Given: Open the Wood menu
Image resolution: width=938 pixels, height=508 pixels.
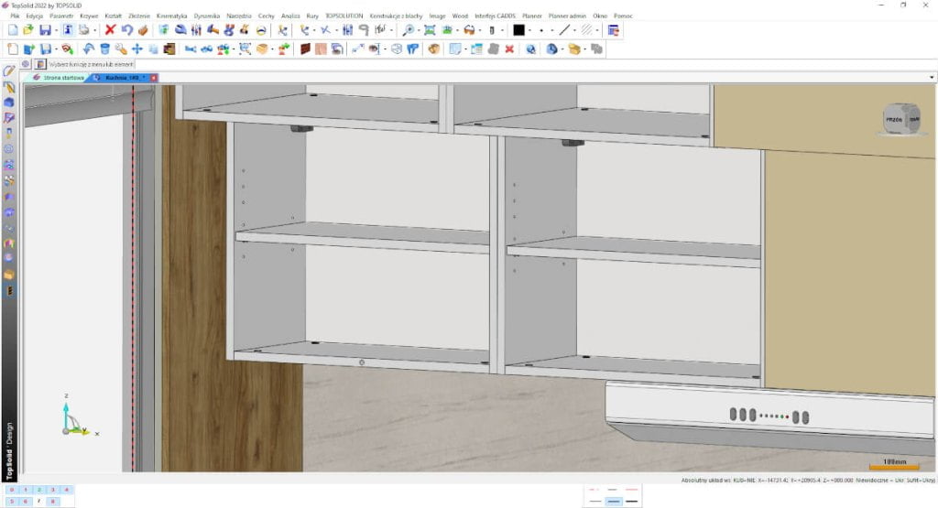Looking at the screenshot, I should pyautogui.click(x=460, y=16).
